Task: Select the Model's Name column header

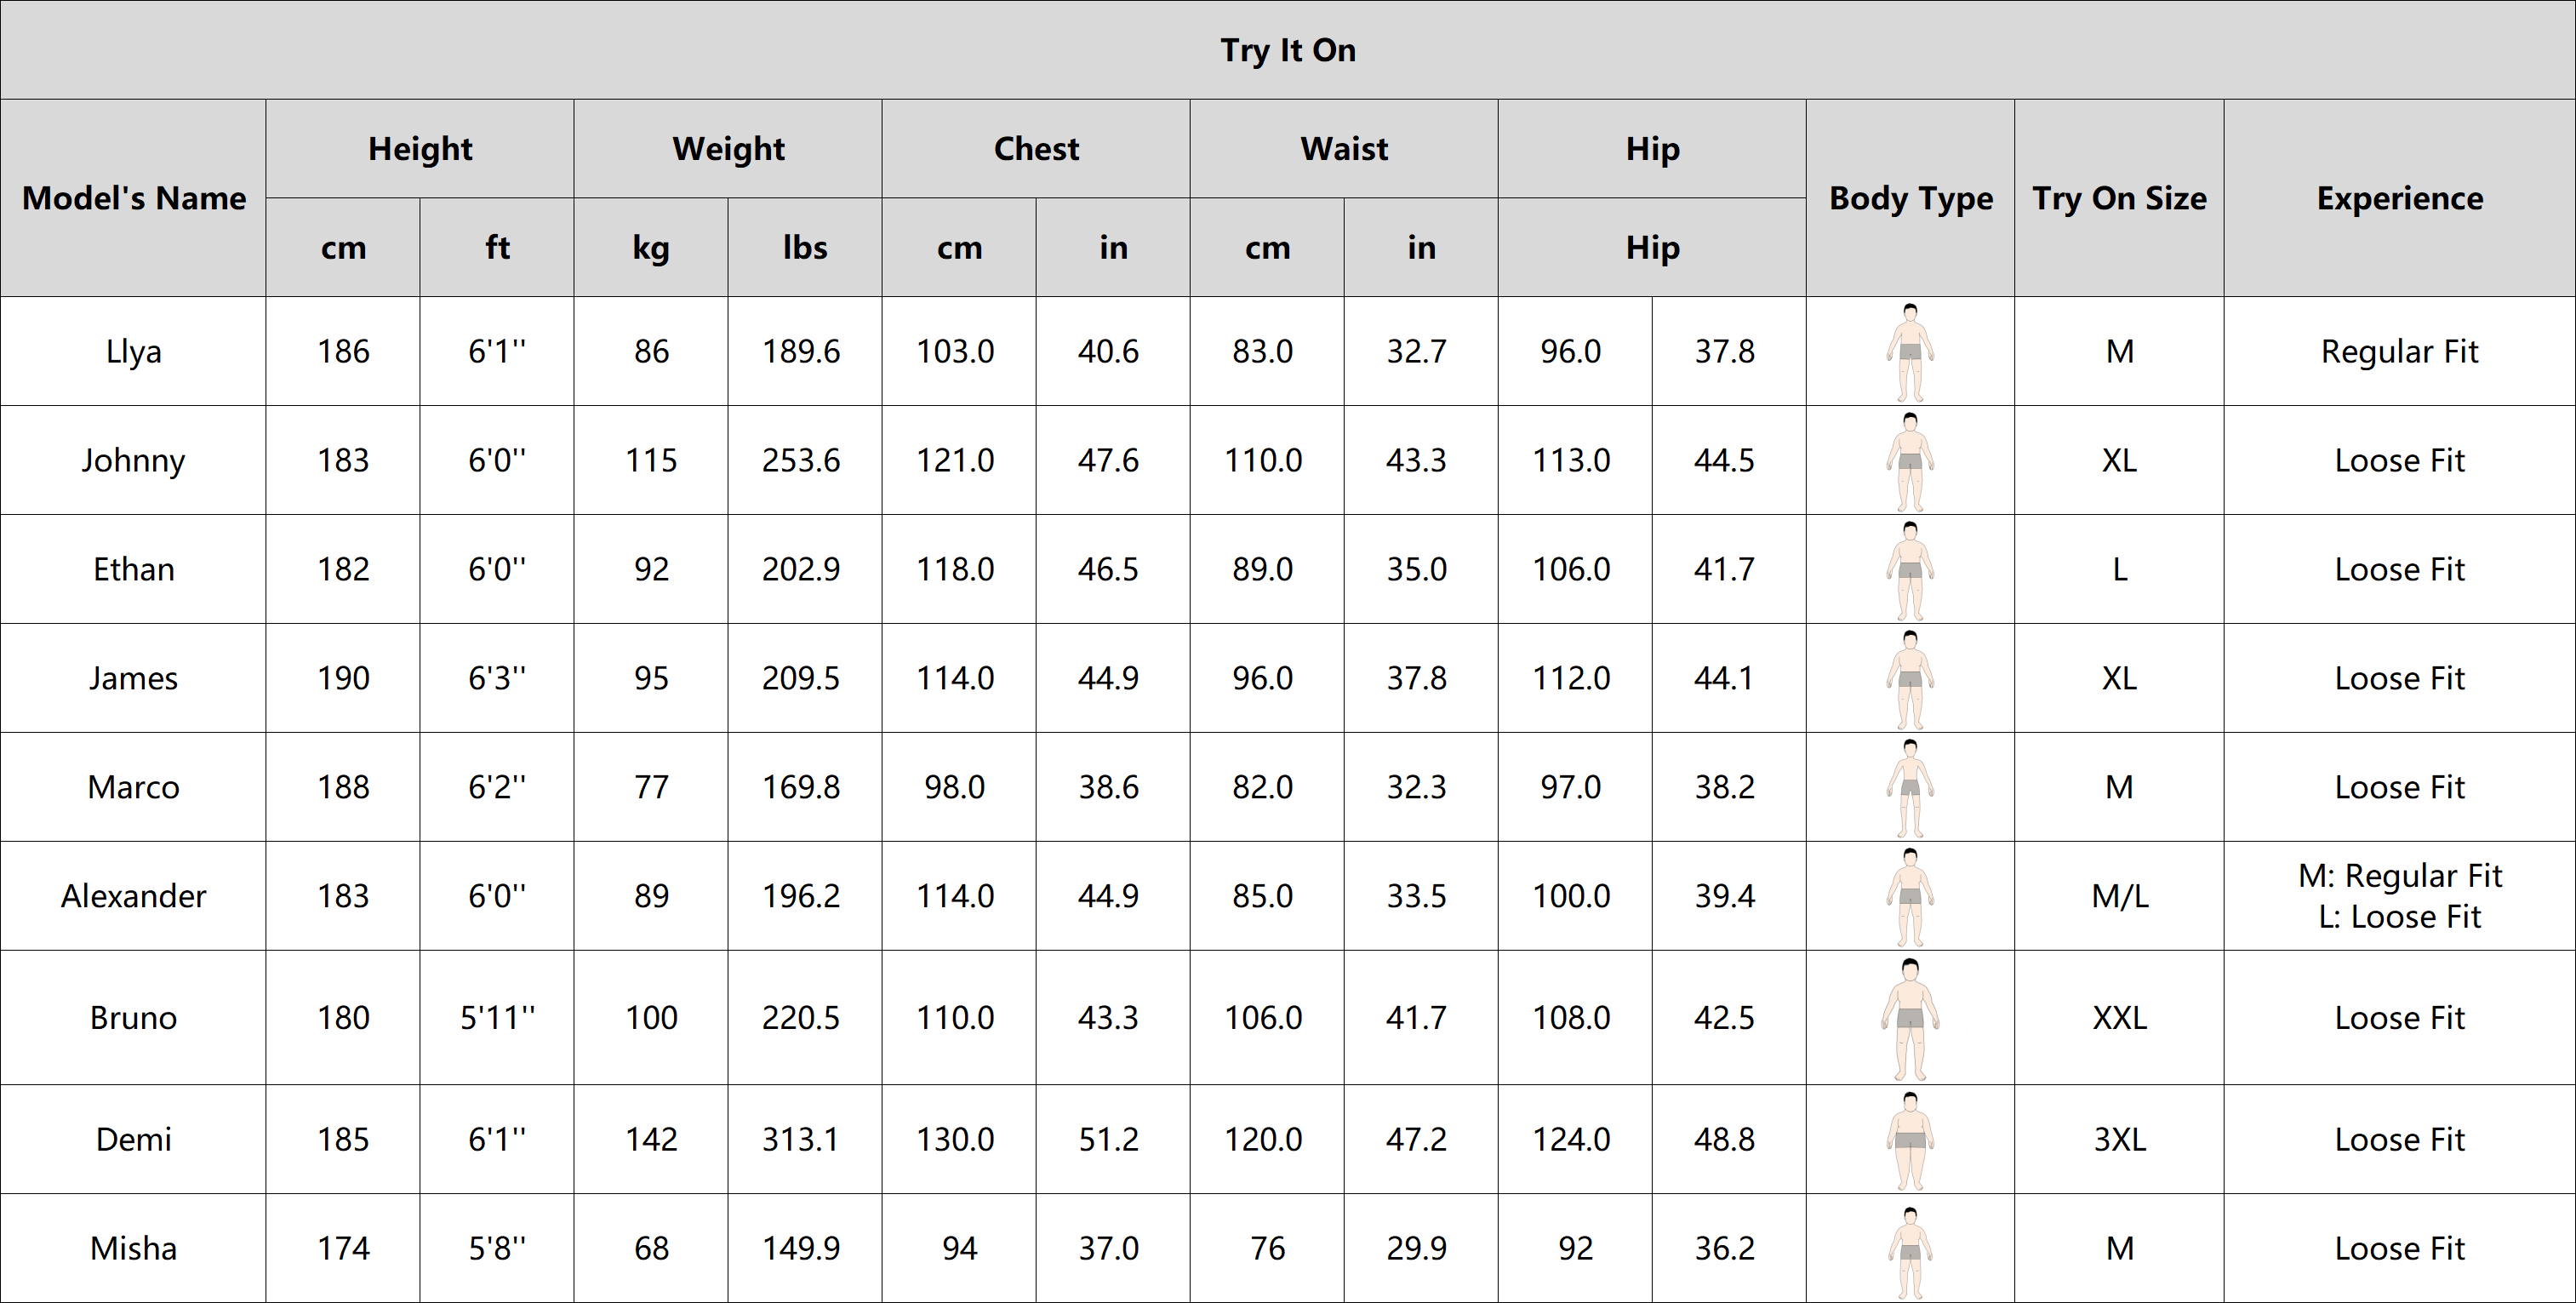Action: 134,198
